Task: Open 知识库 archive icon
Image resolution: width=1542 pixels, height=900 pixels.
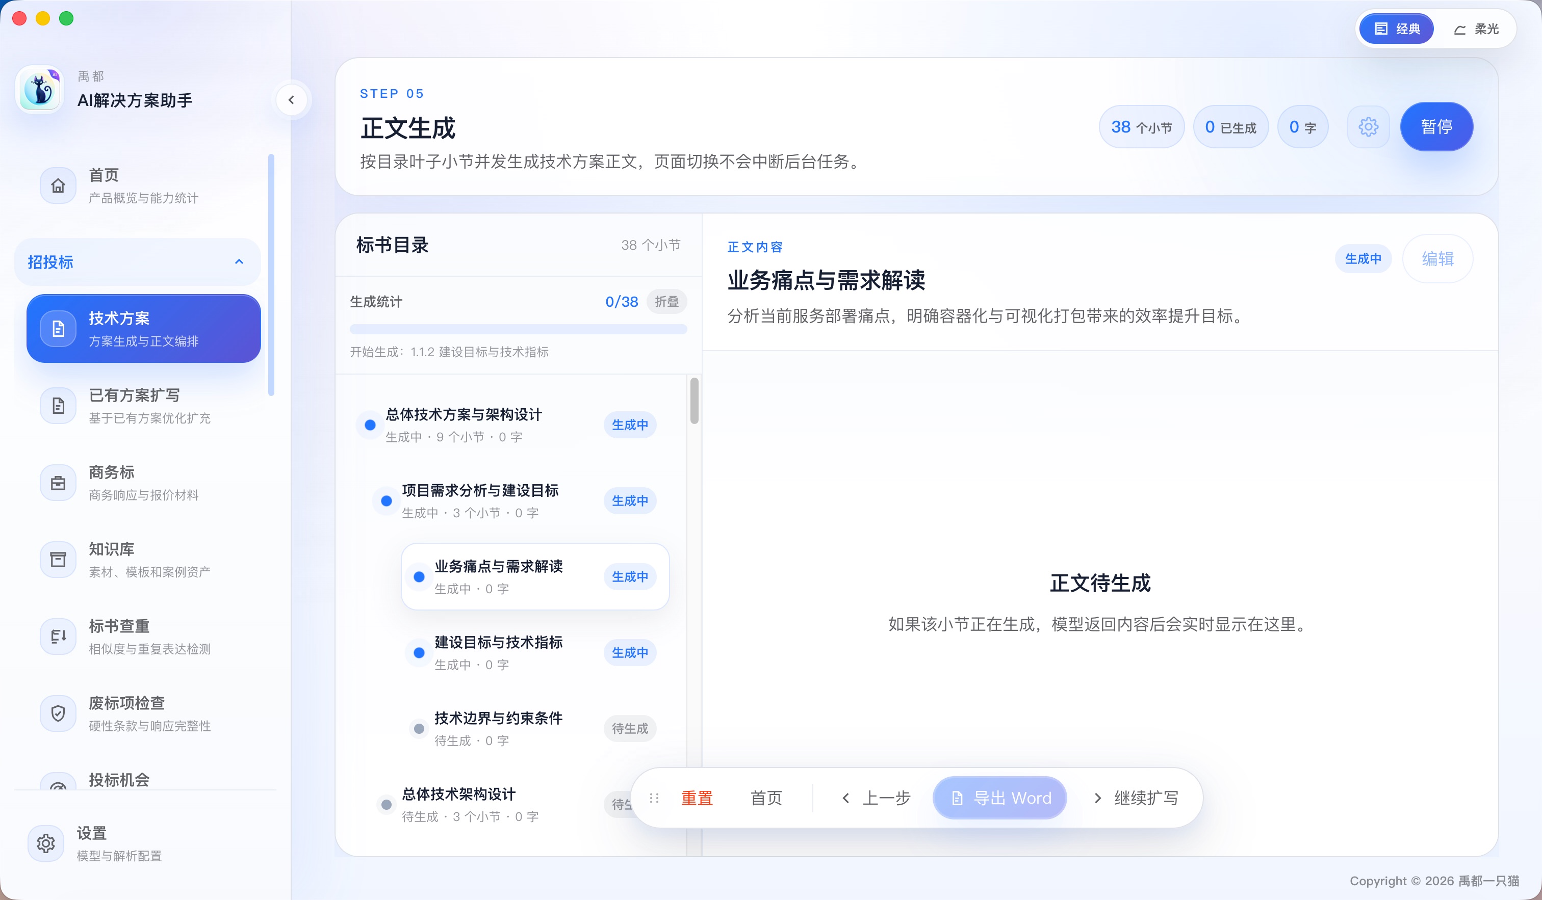Action: click(x=58, y=560)
